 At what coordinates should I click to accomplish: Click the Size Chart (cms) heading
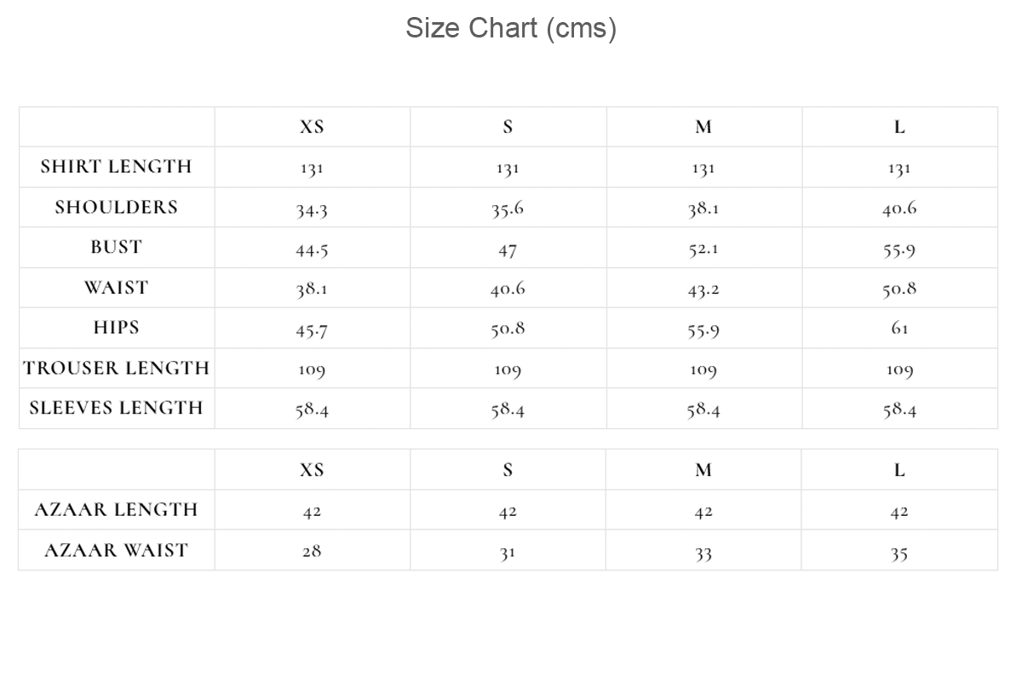click(511, 28)
